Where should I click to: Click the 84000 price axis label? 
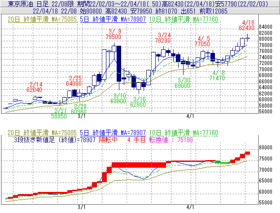(266, 27)
